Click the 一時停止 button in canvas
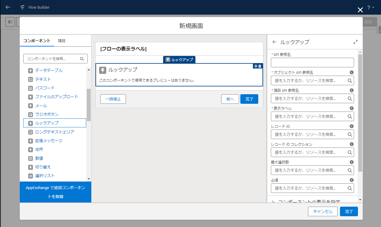 click(x=113, y=99)
